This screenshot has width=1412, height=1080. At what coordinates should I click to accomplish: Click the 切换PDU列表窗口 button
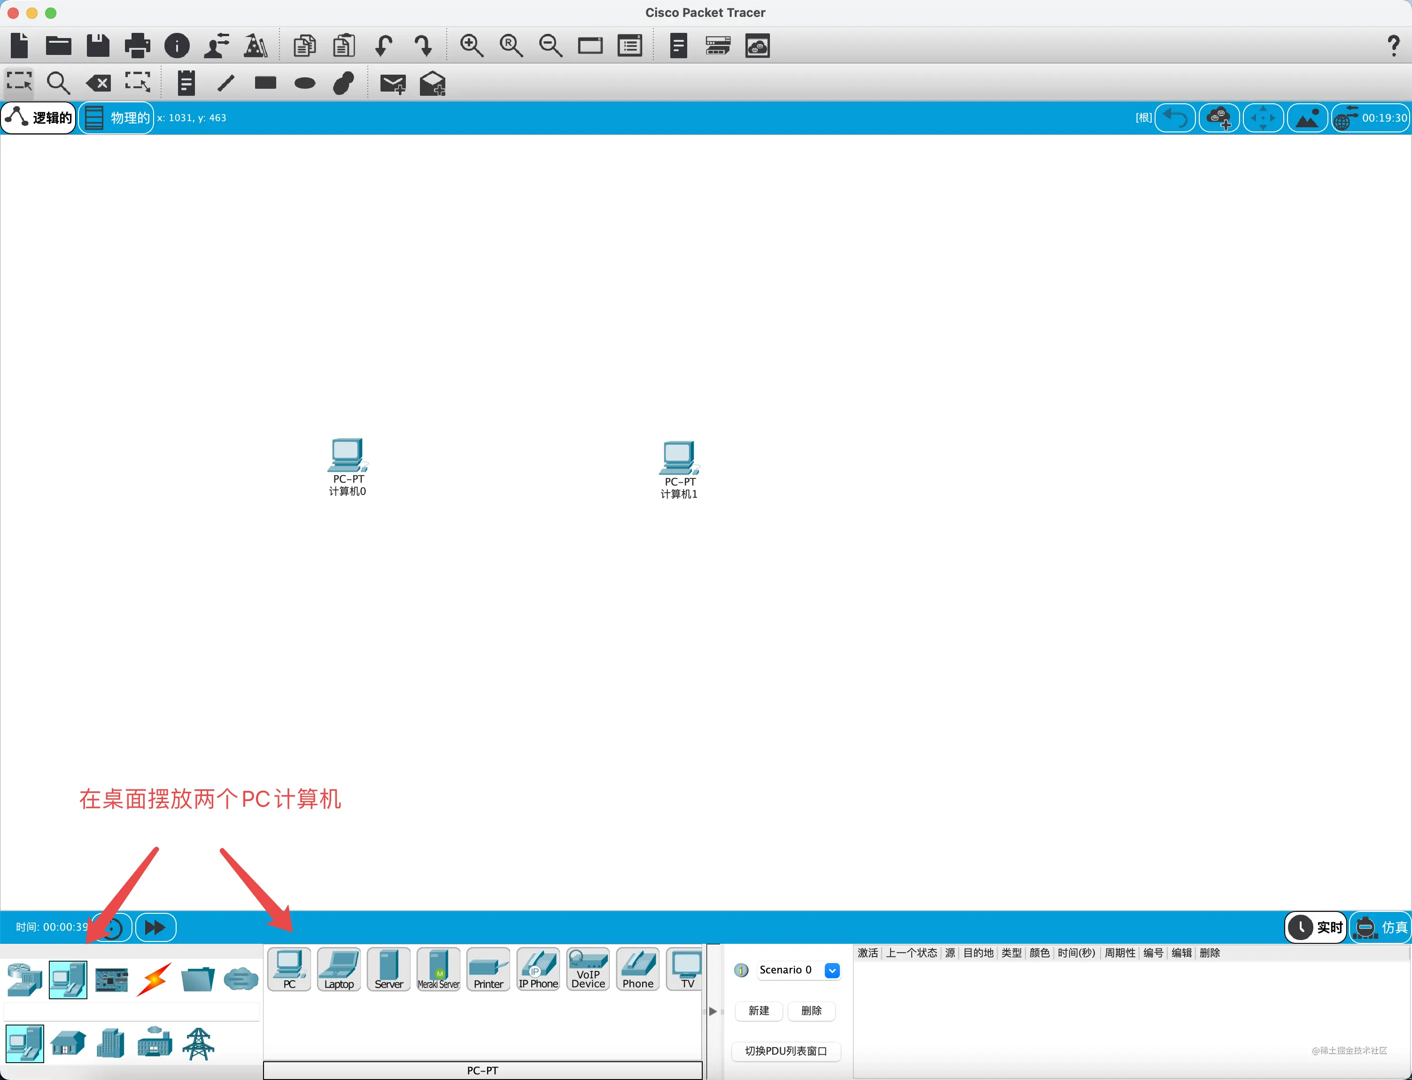pyautogui.click(x=786, y=1051)
